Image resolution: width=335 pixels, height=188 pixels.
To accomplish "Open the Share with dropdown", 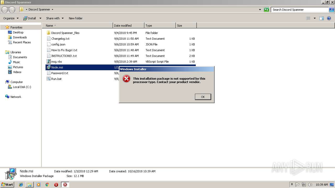I will 55,18.
